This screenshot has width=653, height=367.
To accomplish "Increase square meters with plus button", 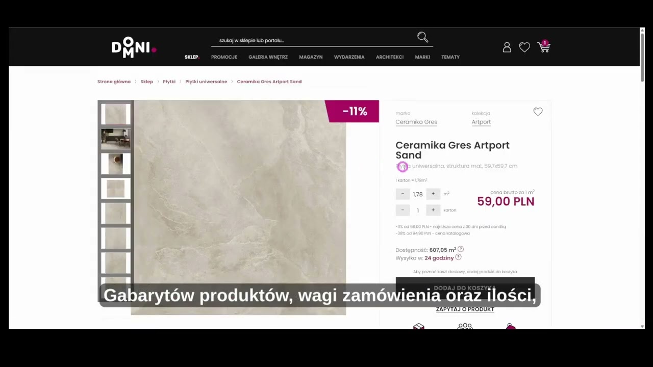I will [433, 194].
